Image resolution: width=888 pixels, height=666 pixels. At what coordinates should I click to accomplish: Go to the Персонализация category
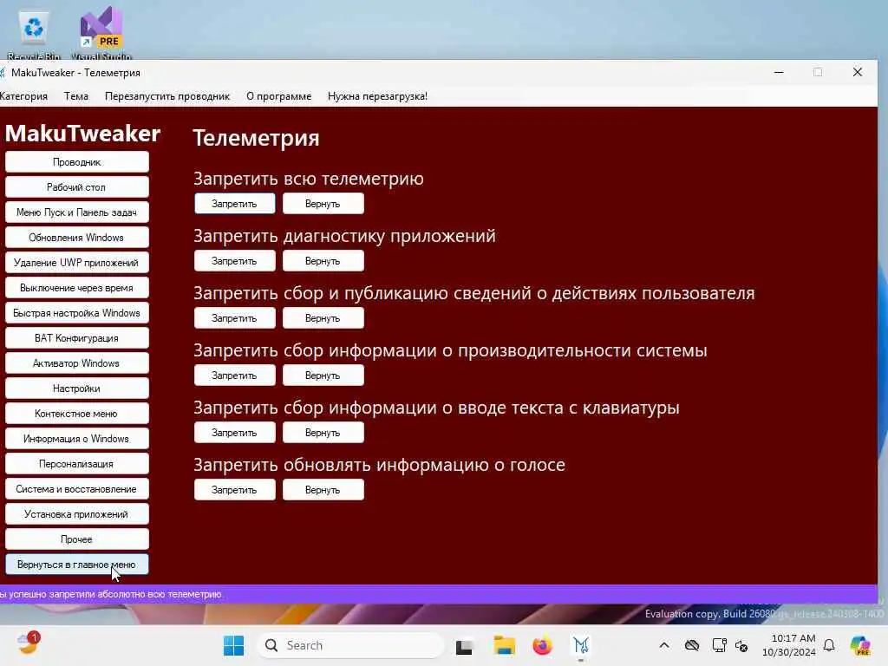(77, 464)
